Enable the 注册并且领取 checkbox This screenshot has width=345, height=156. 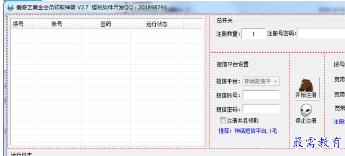pos(223,120)
